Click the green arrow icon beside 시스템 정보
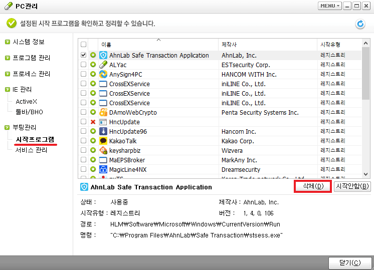This screenshot has height=270, width=374. click(8, 42)
